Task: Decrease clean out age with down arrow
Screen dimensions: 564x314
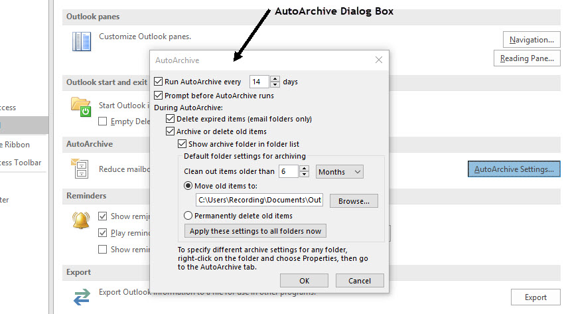Action: pyautogui.click(x=305, y=175)
